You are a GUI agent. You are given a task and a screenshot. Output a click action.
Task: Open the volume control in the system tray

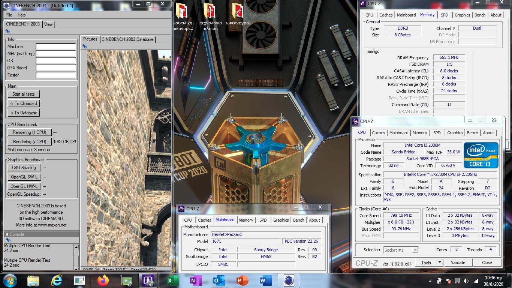[x=466, y=280]
